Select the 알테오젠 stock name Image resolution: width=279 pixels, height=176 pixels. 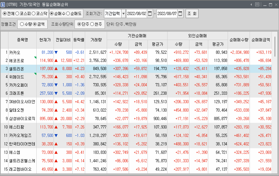(x=16, y=110)
